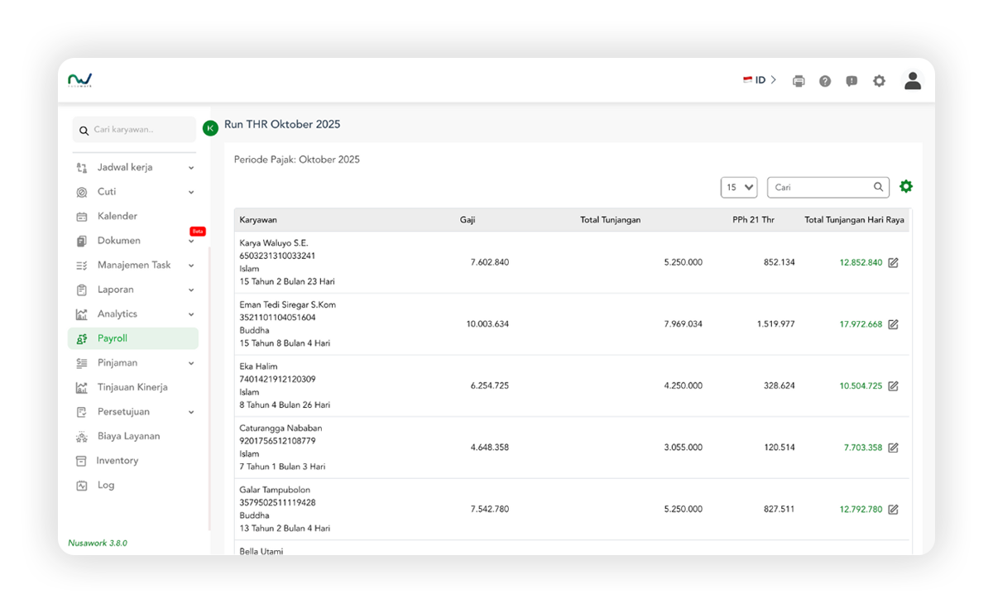Click the Nusawork logo

tap(80, 80)
